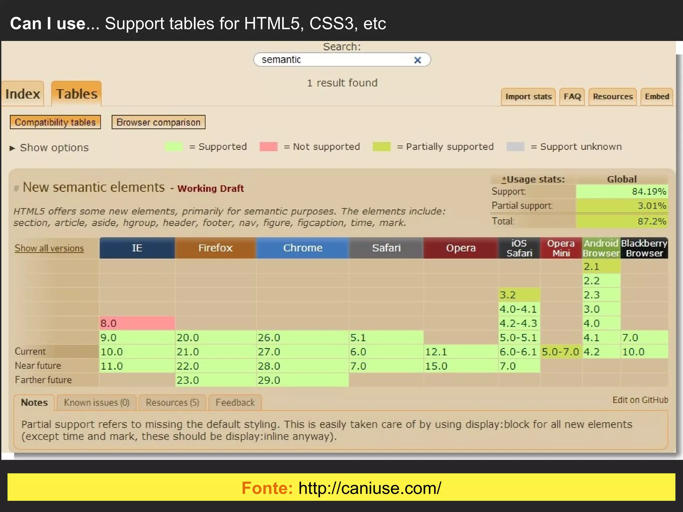Click the Chrome 26.0 cell
The height and width of the screenshot is (512, 683).
(302, 337)
